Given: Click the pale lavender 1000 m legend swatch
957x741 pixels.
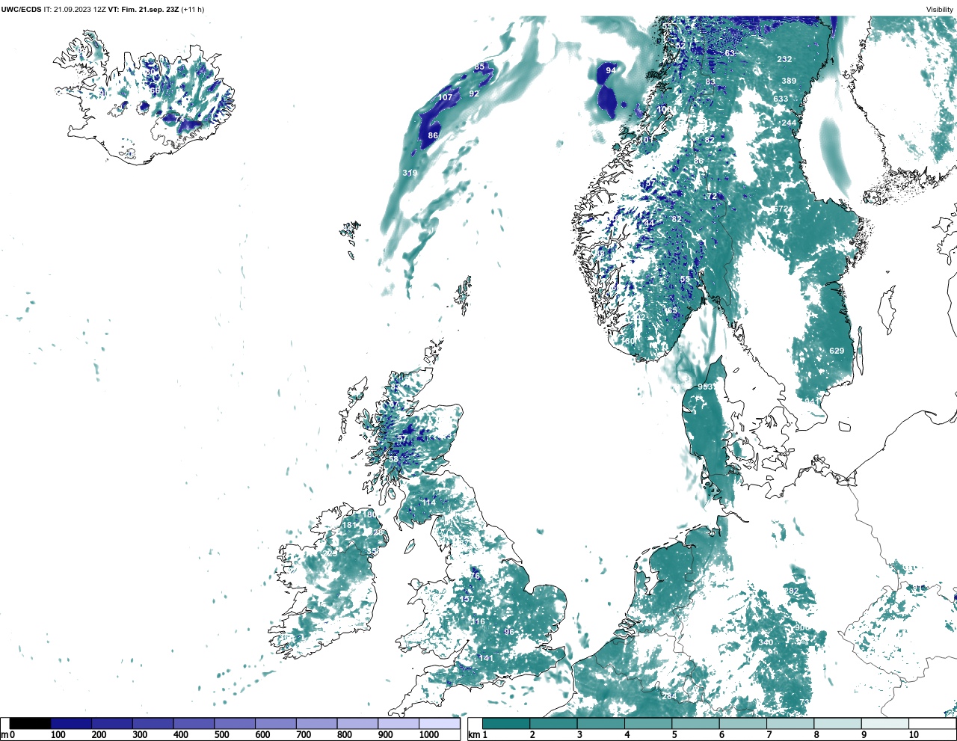Looking at the screenshot, I should point(439,723).
